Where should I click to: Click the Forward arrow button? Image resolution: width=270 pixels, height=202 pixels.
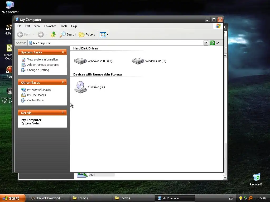pos(41,34)
